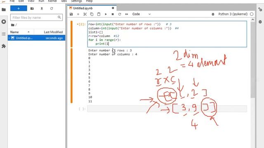
Task: Show the running terminals and kernels panel
Action: click(x=4, y=22)
